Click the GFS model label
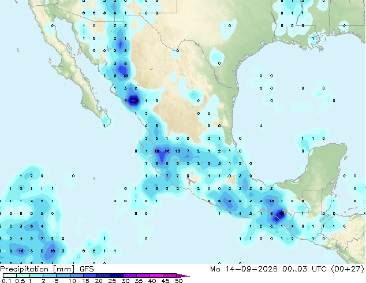Screen dimensions: 366x283 click(87, 269)
